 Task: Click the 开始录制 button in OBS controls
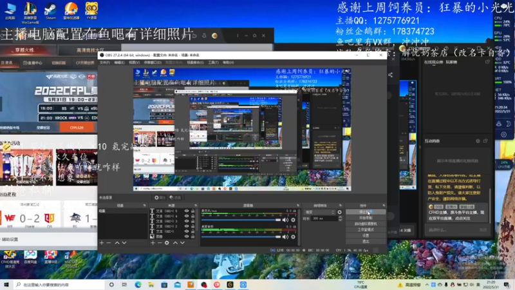click(366, 218)
